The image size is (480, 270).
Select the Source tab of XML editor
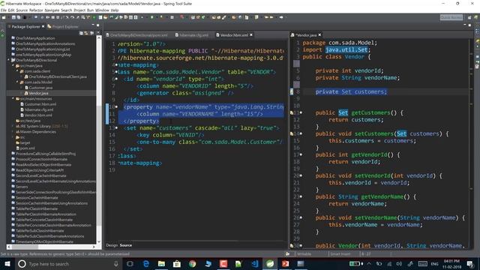126,245
